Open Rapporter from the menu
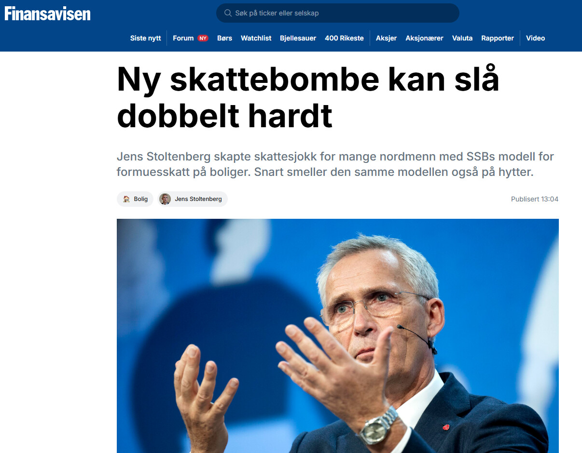This screenshot has width=582, height=453. (x=498, y=38)
